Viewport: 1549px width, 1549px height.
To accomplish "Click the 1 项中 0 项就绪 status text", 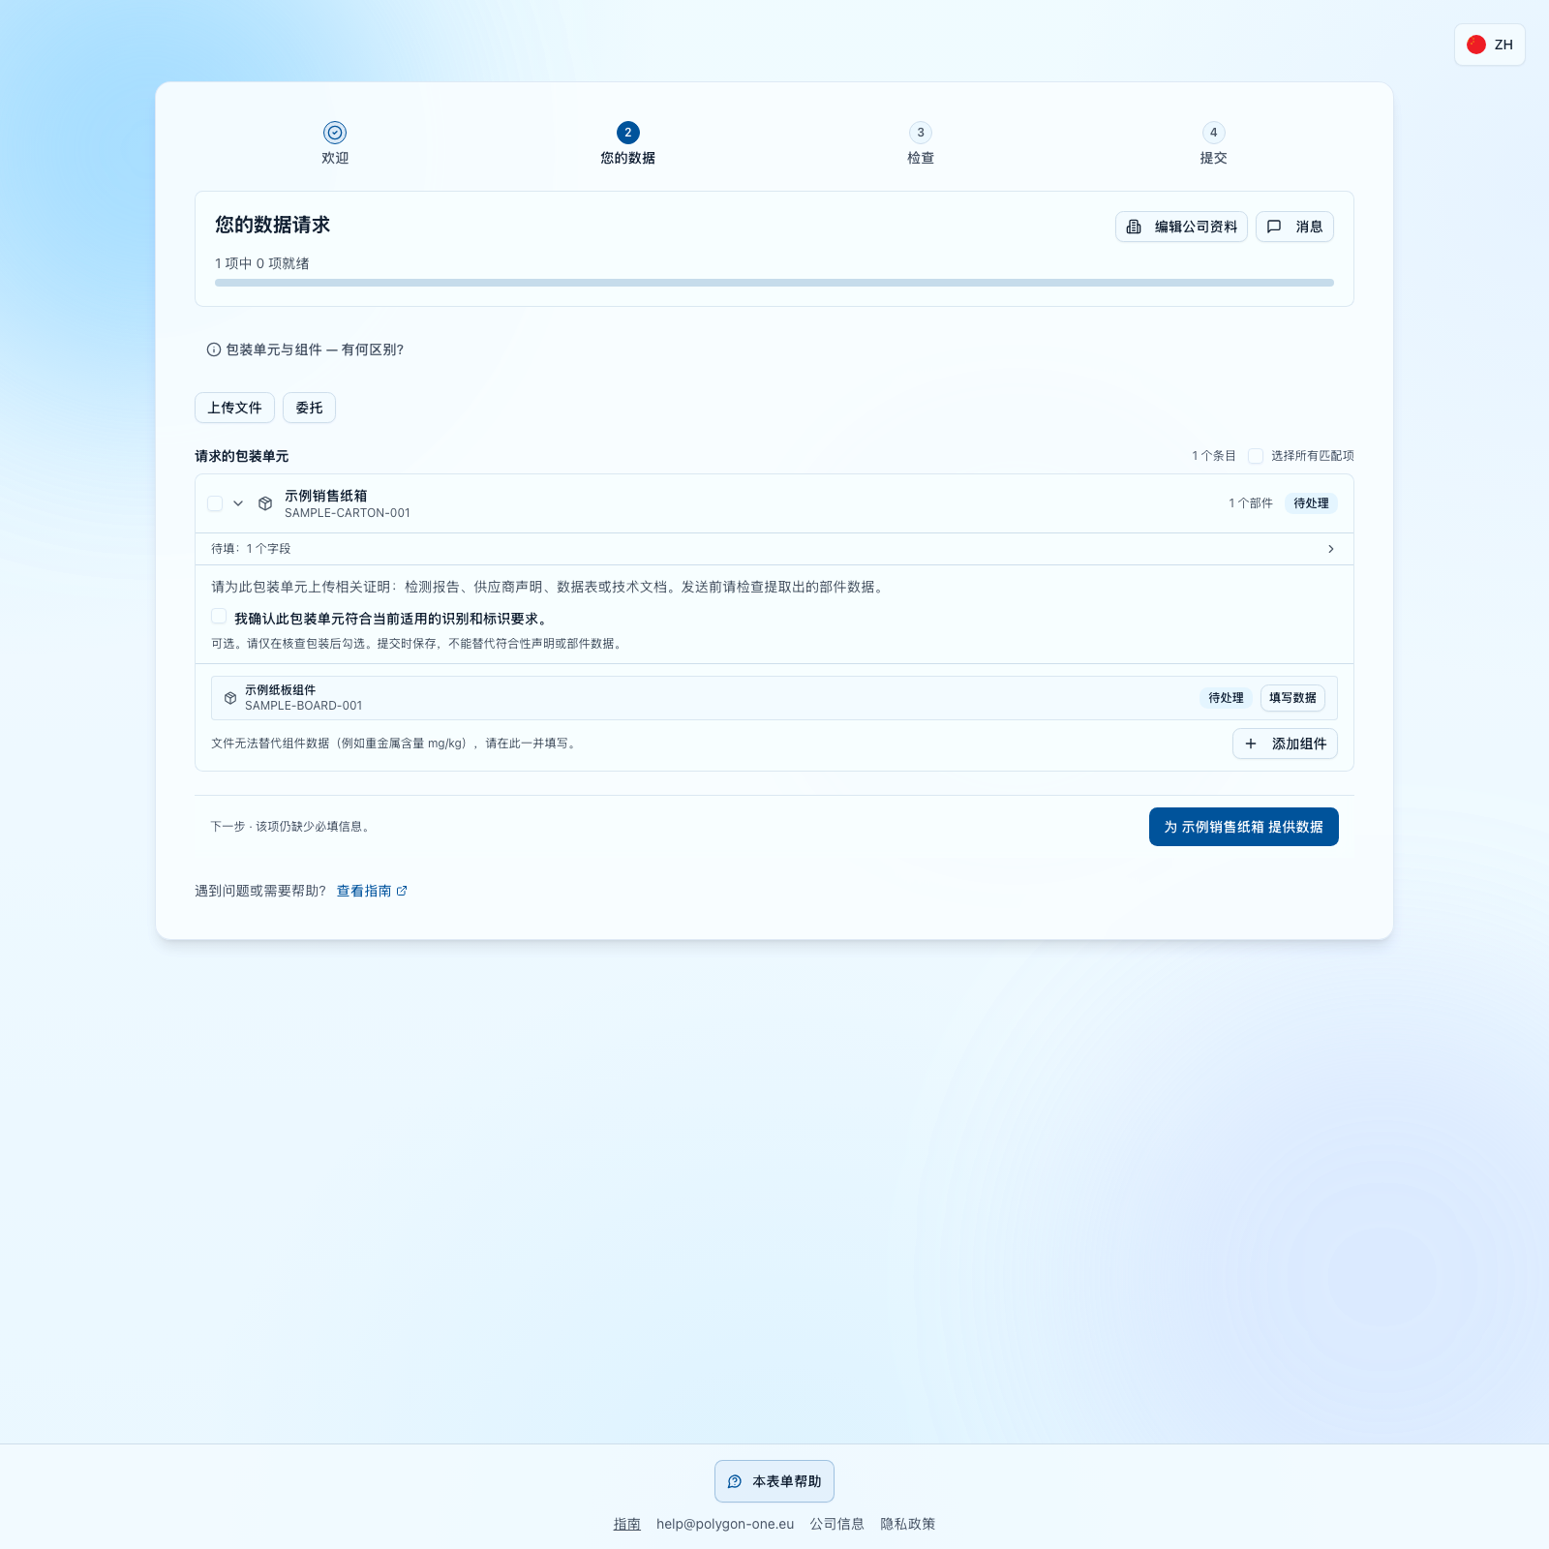I will point(262,263).
